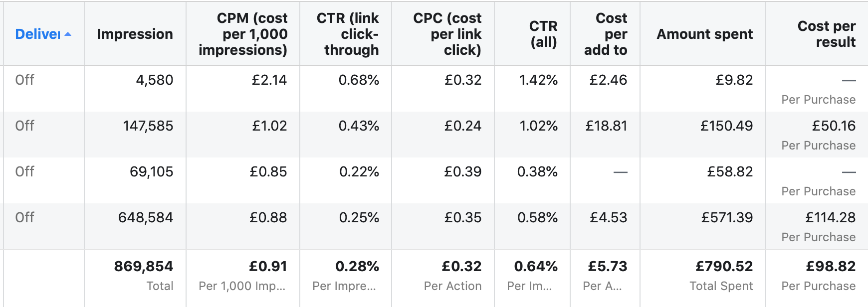Select the 4,580 impressions cell
Image resolution: width=868 pixels, height=307 pixels.
(x=155, y=80)
